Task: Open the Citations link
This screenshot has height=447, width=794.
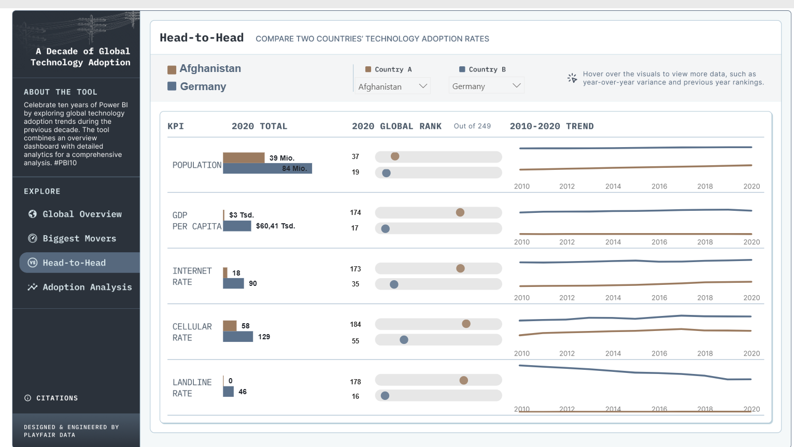Action: 57,398
